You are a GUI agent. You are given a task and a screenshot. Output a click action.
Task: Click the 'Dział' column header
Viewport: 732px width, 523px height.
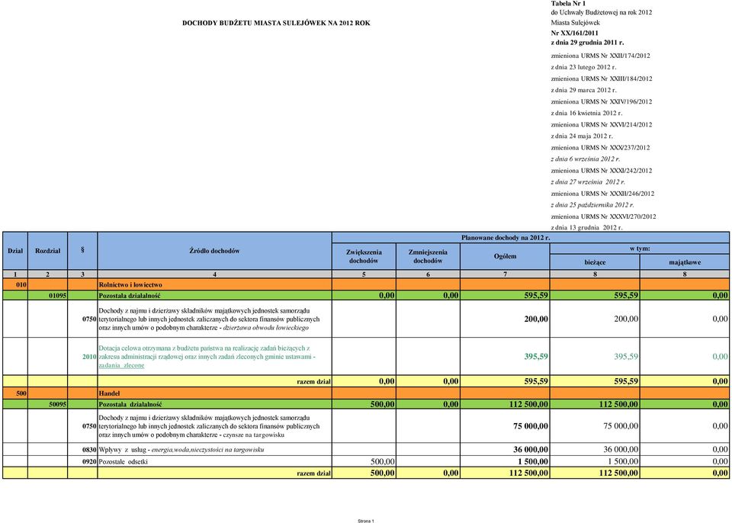click(x=15, y=251)
